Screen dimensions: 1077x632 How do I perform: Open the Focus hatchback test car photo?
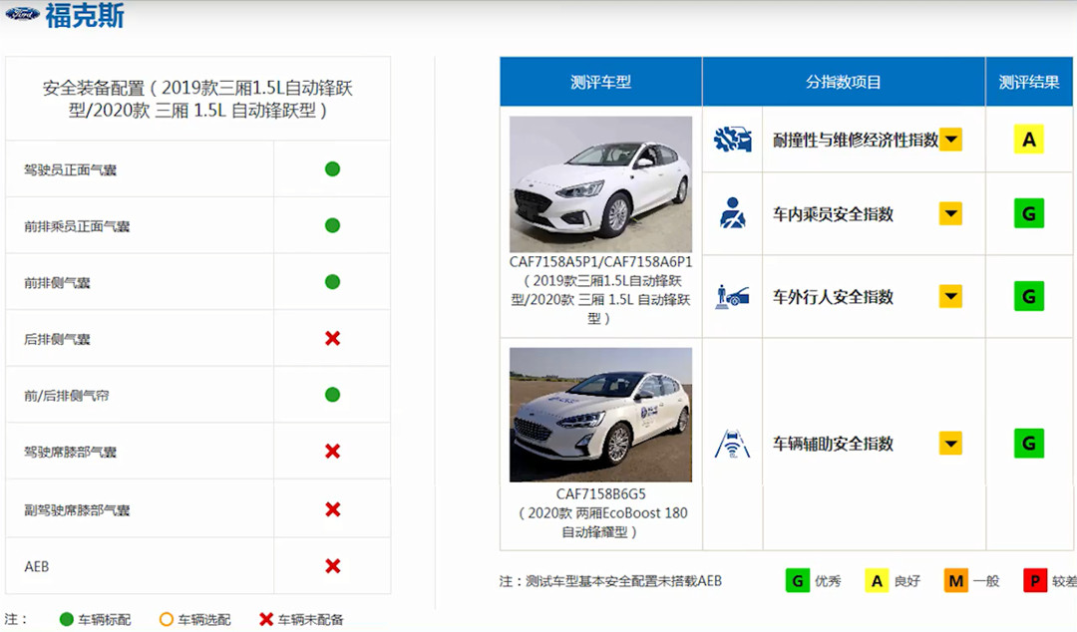coord(600,415)
